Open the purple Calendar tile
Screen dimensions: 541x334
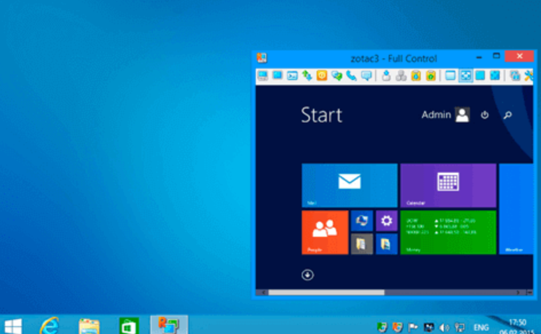tap(448, 185)
